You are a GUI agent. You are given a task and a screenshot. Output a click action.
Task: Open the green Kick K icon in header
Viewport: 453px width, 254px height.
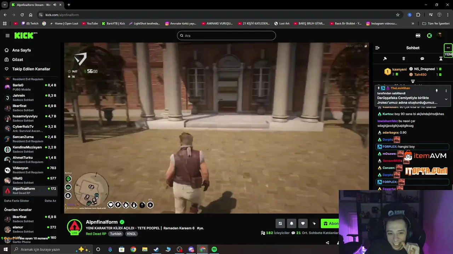(429, 36)
